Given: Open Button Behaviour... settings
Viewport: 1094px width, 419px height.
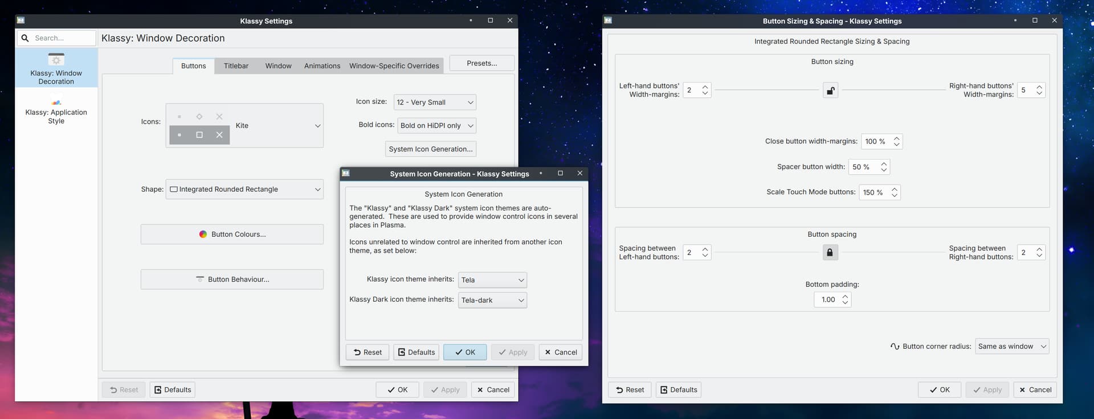Looking at the screenshot, I should (x=232, y=280).
